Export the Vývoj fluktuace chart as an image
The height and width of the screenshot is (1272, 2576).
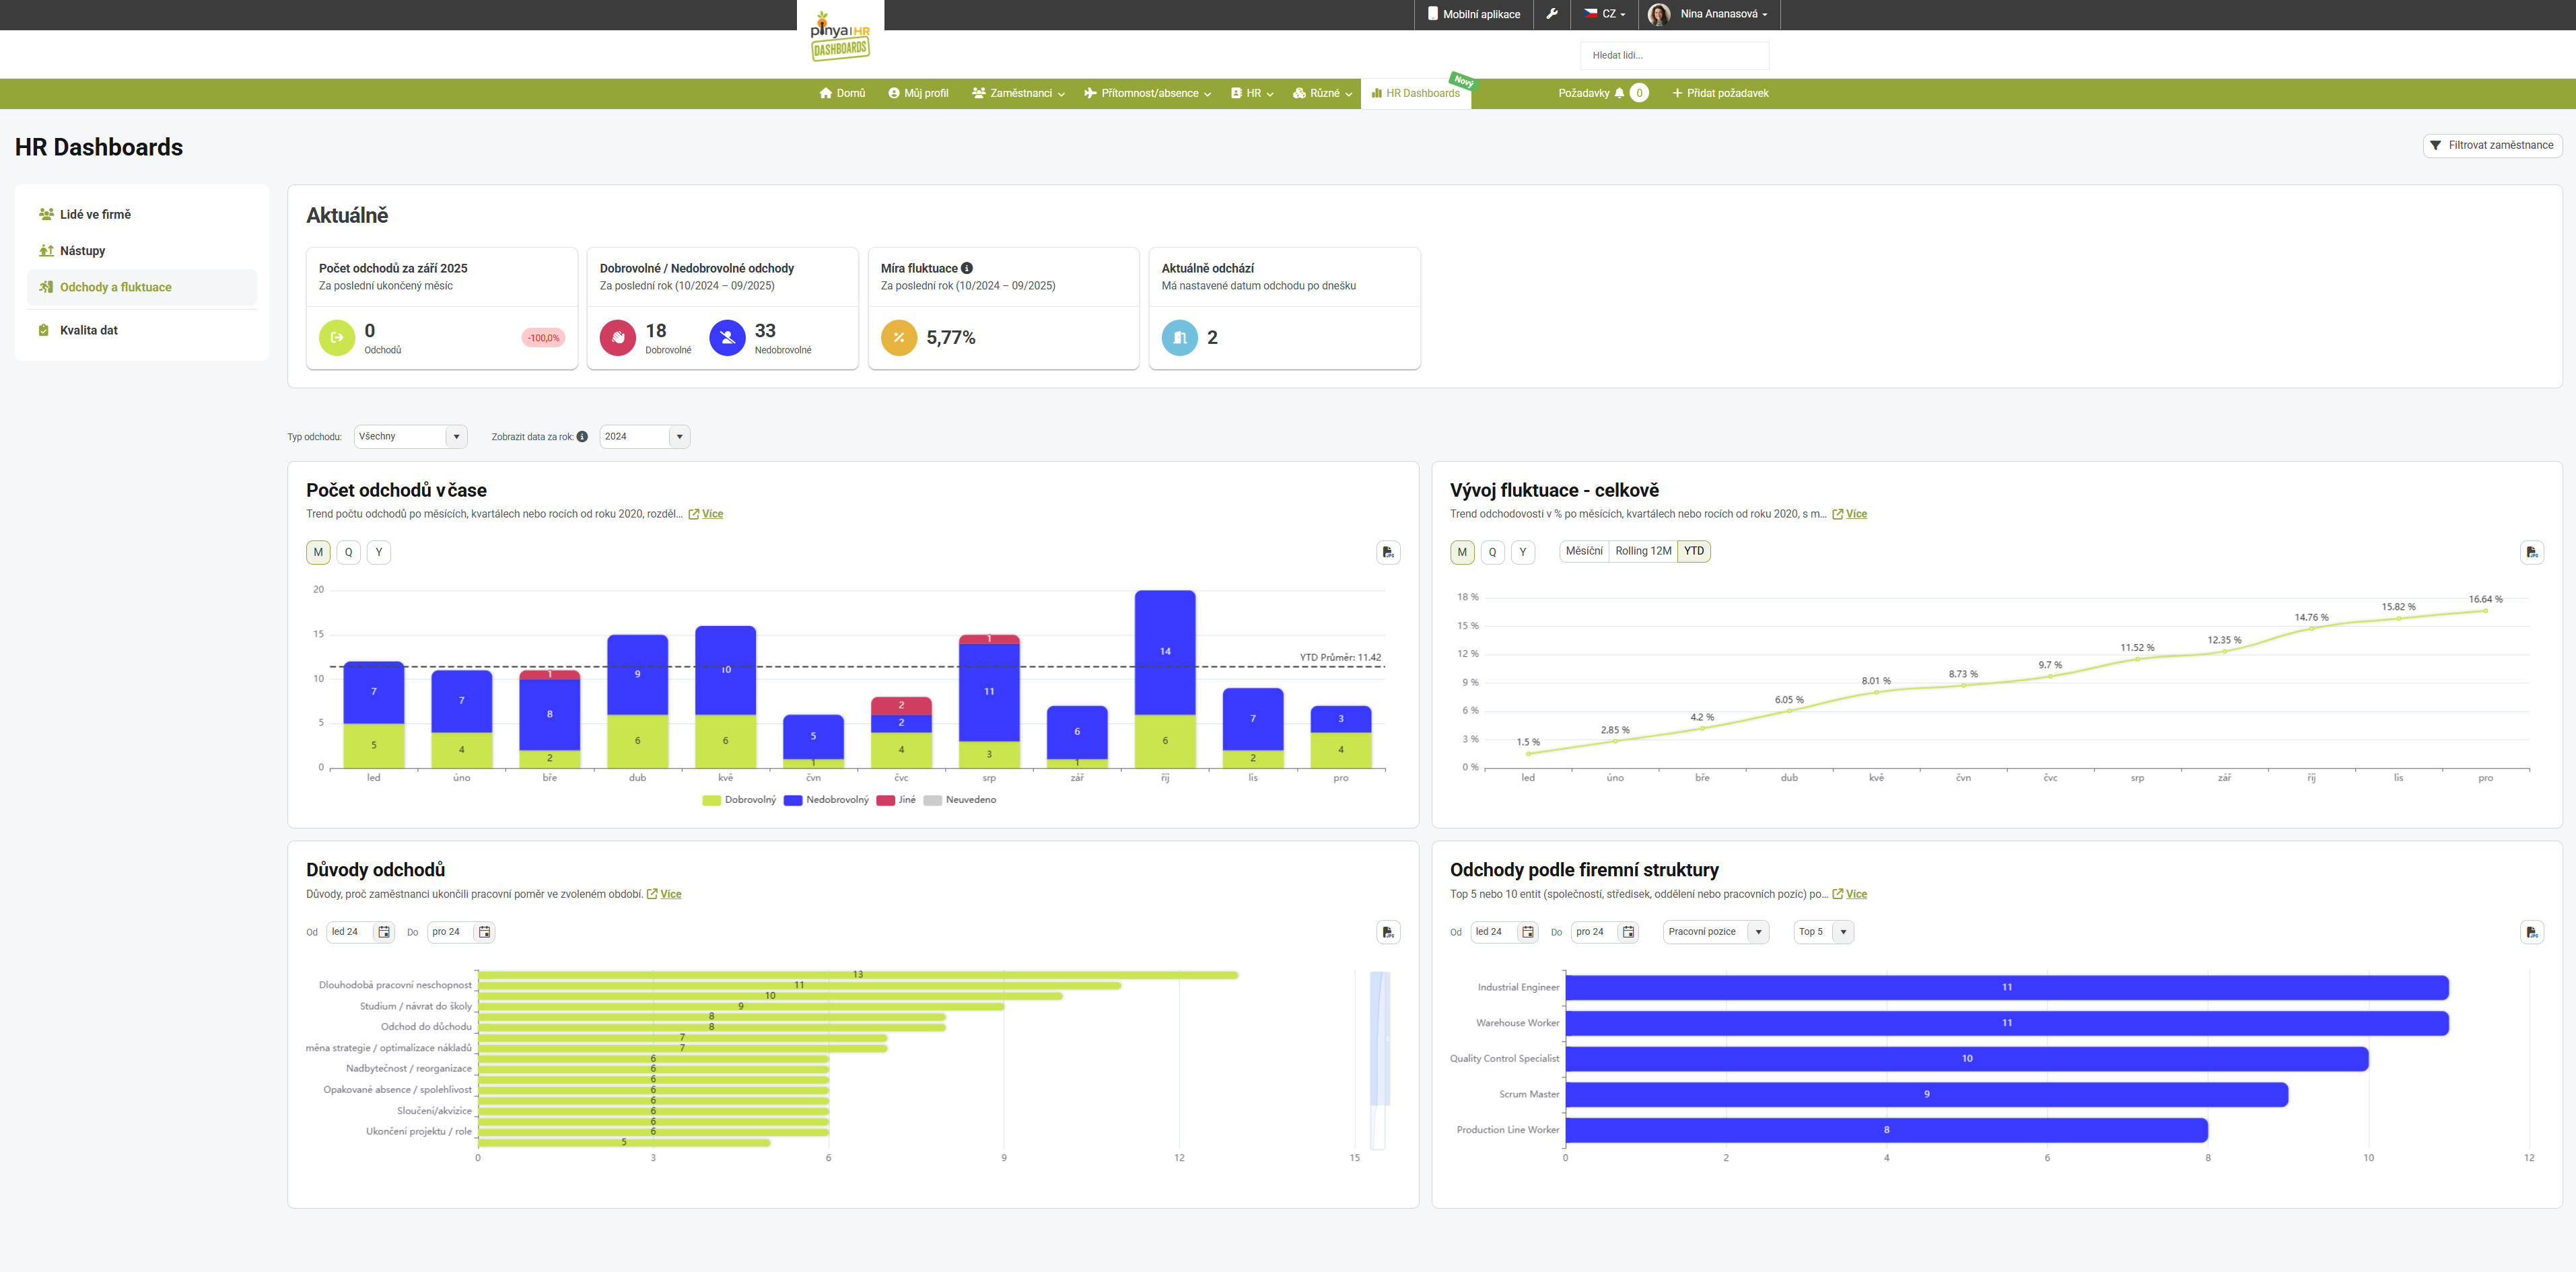2531,552
